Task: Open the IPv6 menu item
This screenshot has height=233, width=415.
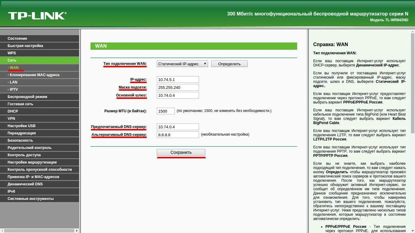Action: (39, 191)
